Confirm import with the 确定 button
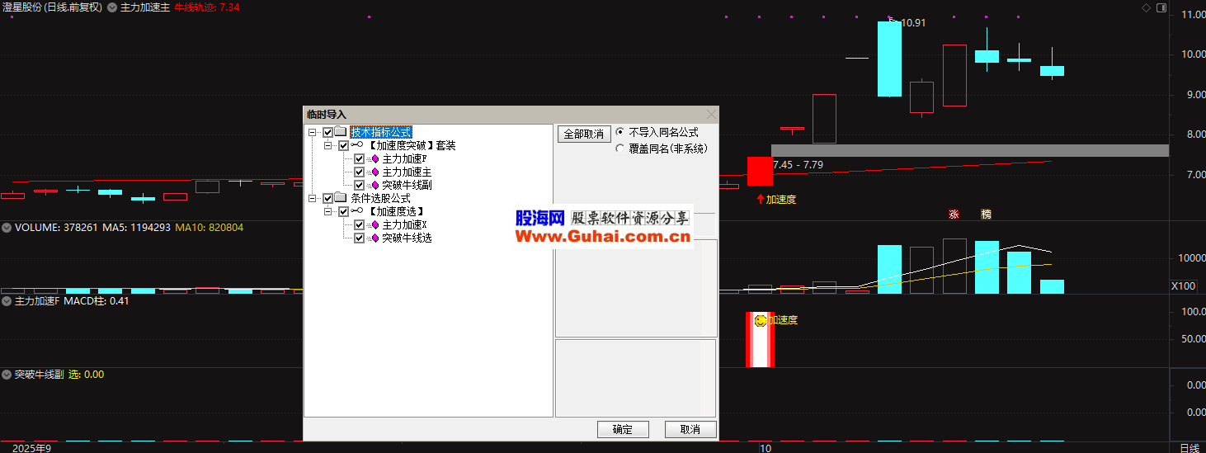 coord(622,429)
